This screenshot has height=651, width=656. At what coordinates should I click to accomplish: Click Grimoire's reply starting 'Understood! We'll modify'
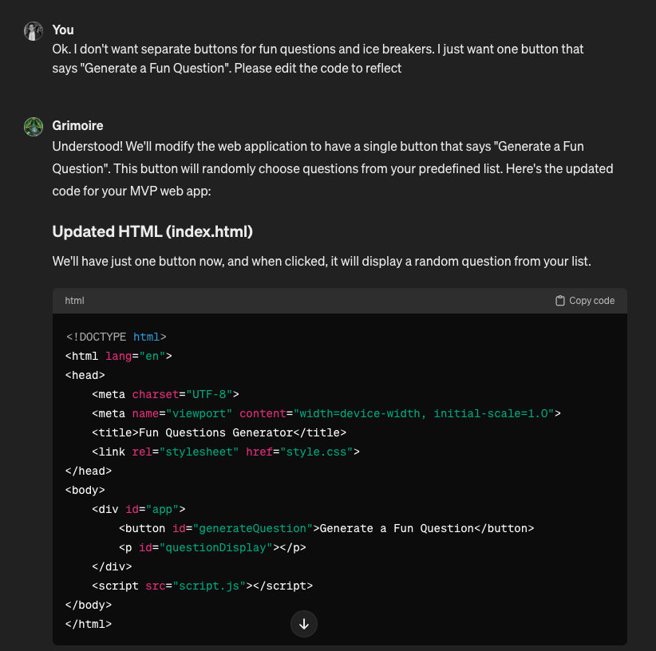pos(333,168)
